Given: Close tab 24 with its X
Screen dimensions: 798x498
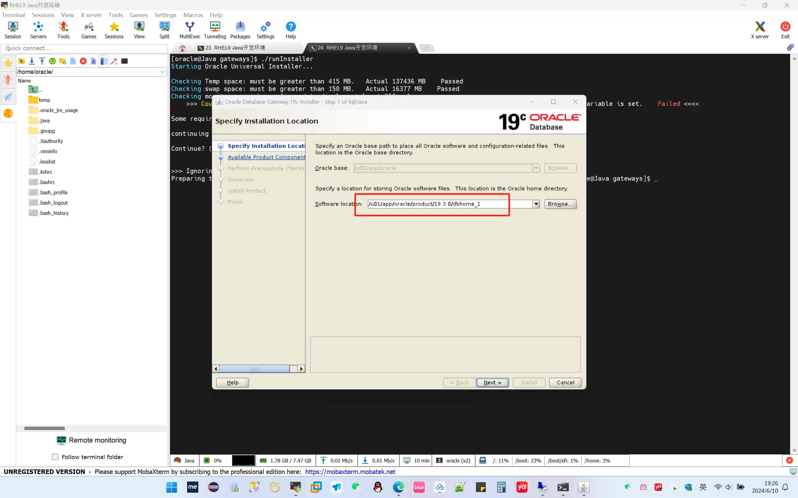Looking at the screenshot, I should point(409,48).
